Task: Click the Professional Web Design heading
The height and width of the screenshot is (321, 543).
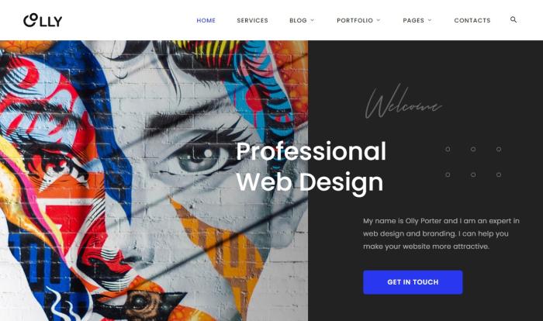Action: [x=310, y=166]
